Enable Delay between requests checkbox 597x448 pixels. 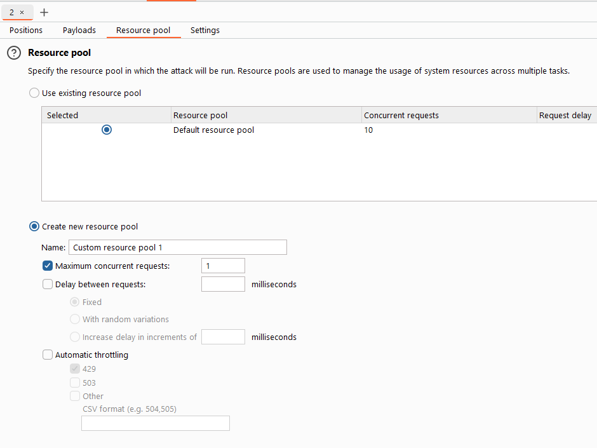coord(48,284)
